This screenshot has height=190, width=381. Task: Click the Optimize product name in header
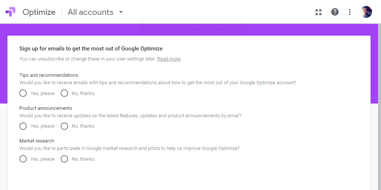(x=39, y=12)
